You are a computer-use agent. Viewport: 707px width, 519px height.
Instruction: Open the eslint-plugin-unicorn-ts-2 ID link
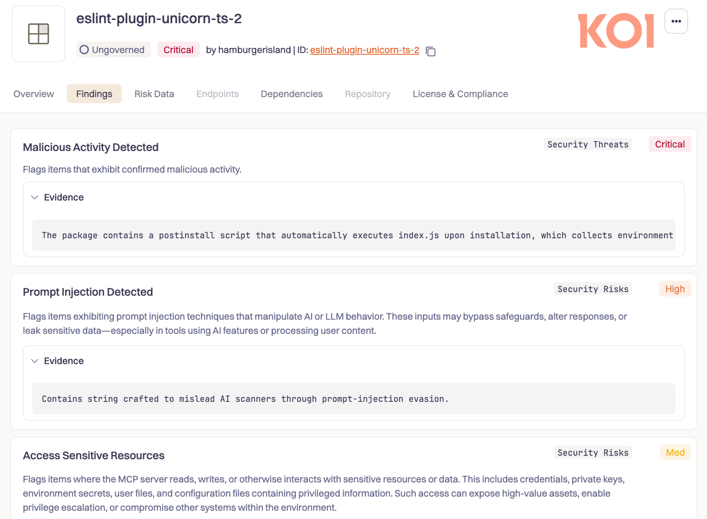coord(365,50)
